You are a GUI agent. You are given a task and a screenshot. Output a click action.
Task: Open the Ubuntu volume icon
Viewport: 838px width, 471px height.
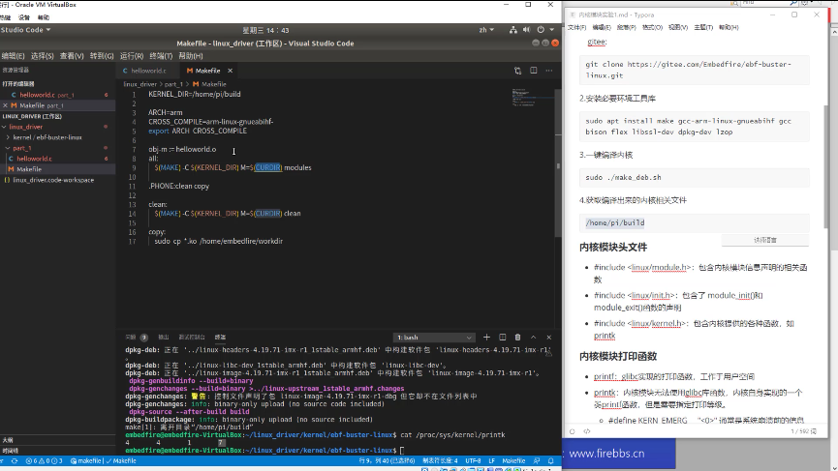click(526, 30)
